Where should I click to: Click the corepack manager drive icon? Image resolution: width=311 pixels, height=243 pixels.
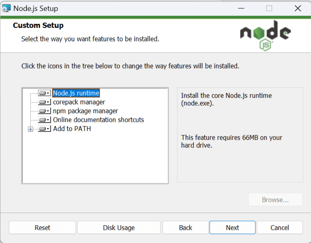pyautogui.click(x=42, y=102)
